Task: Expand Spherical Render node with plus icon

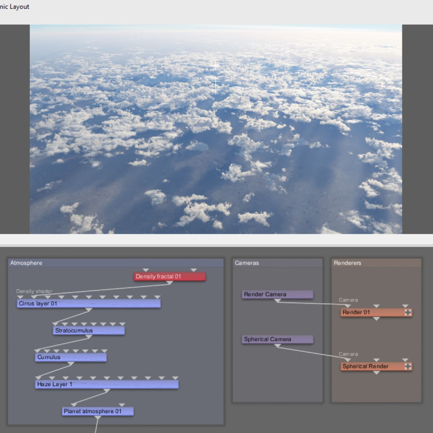Action: [x=408, y=366]
